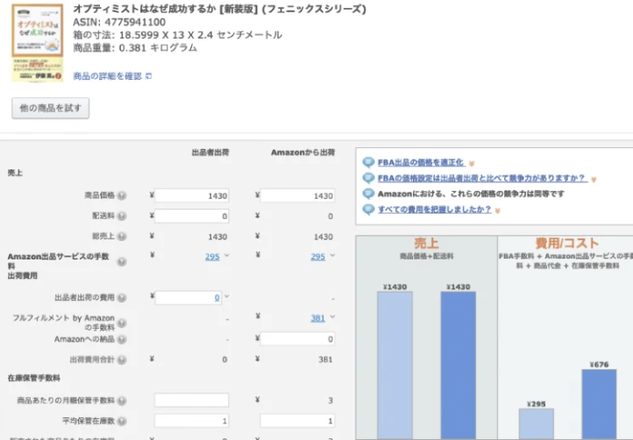Click 295 fee link under 出品者出荷
This screenshot has height=440, width=633.
[212, 257]
